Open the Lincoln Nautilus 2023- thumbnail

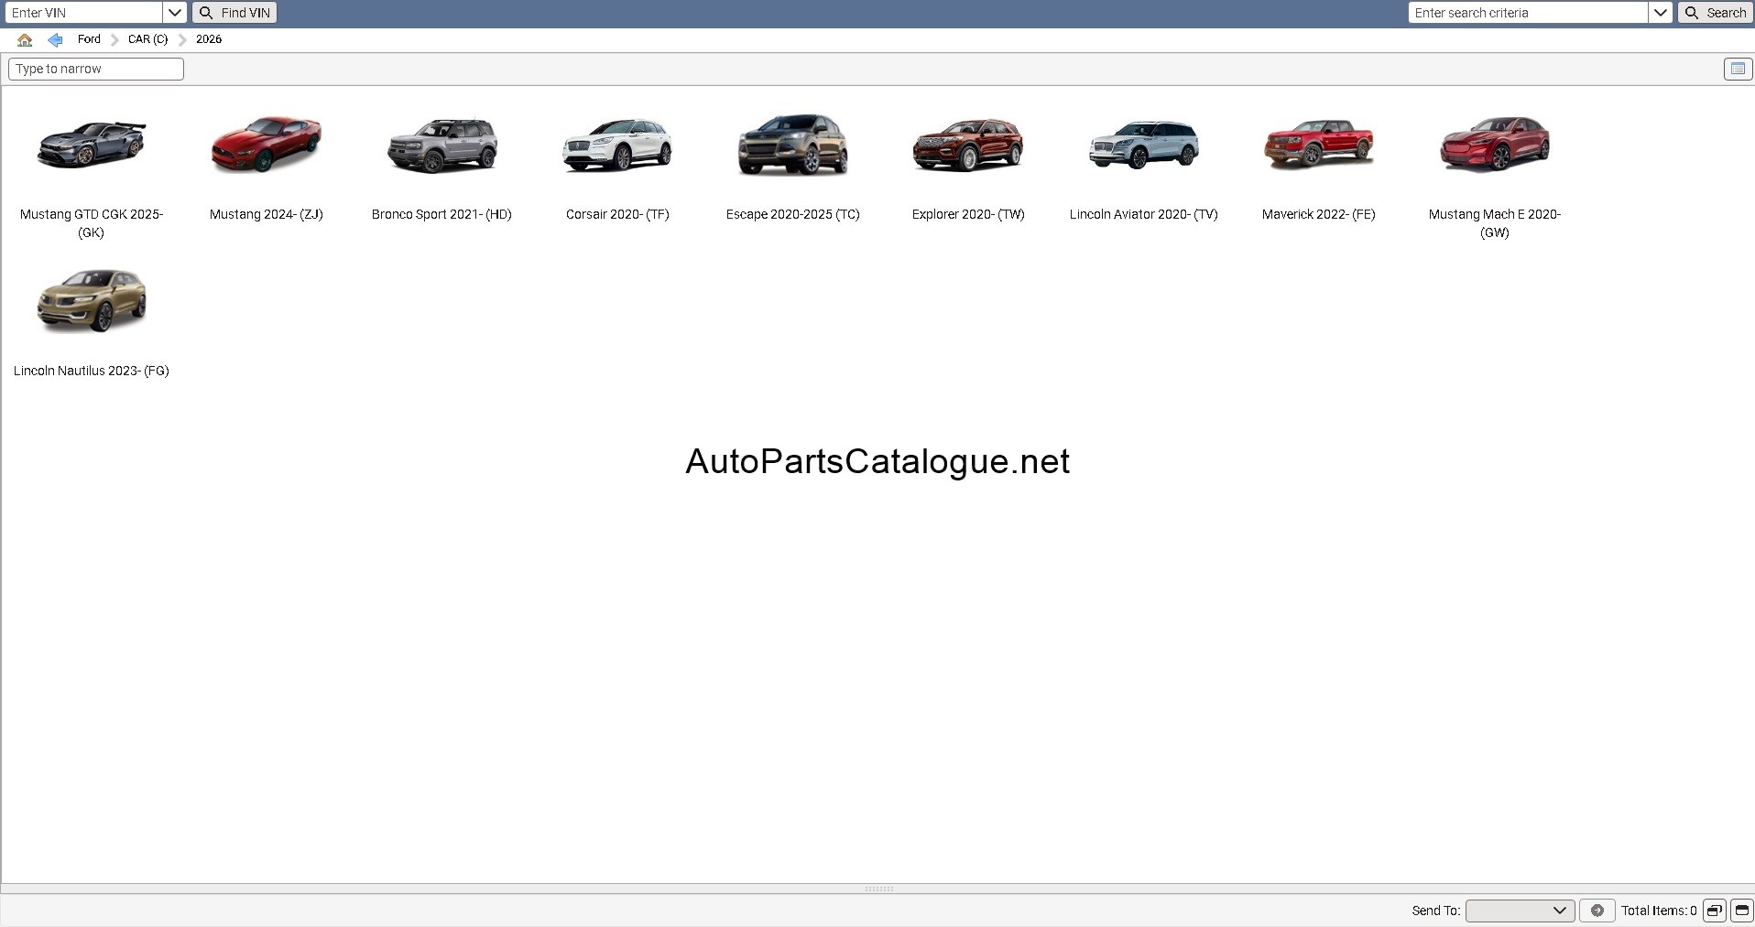tap(92, 301)
